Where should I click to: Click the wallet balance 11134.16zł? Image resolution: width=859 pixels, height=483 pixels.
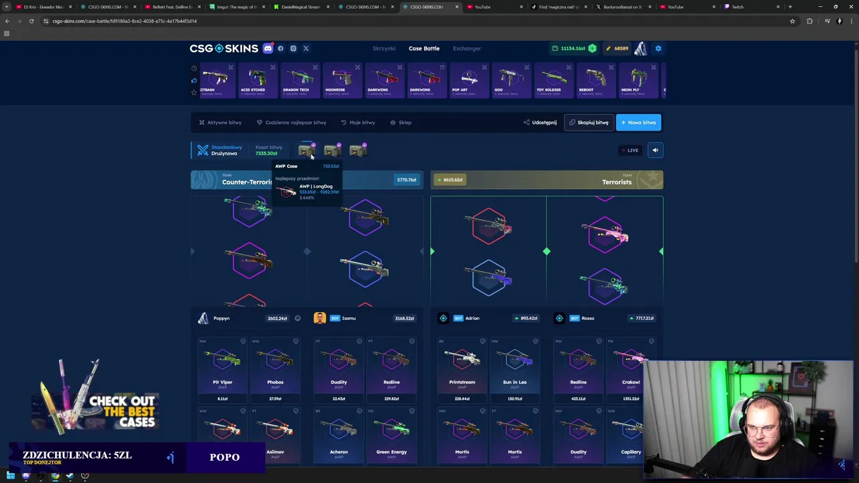(568, 48)
